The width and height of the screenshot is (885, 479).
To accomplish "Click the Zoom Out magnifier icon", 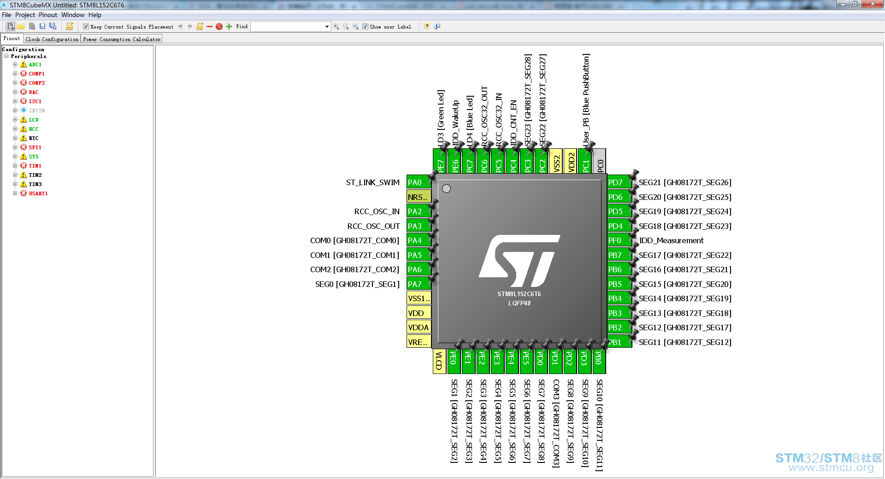I will tap(355, 27).
